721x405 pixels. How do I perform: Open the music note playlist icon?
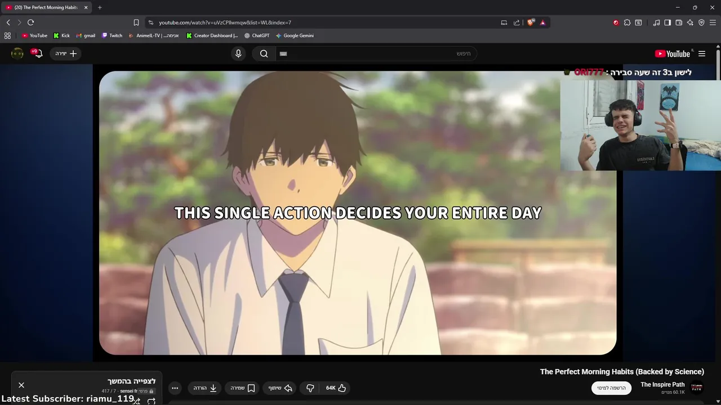tap(656, 22)
